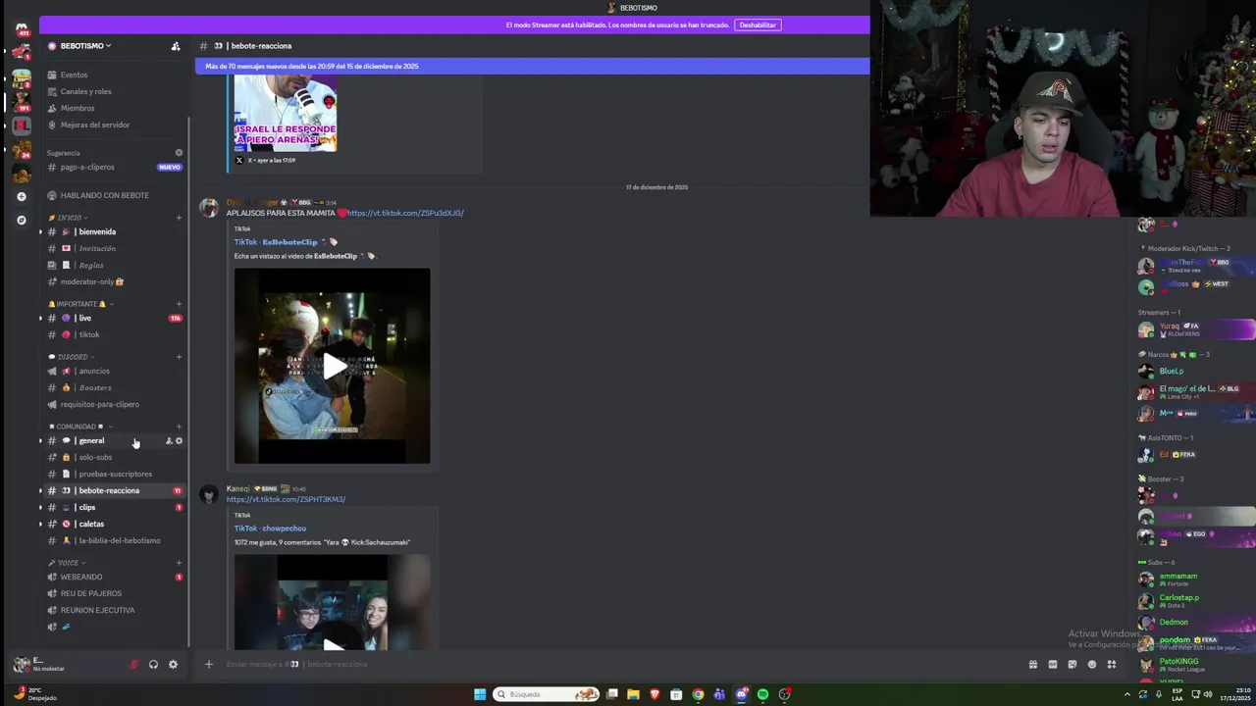Toggle the headphones deafen button

click(x=153, y=664)
